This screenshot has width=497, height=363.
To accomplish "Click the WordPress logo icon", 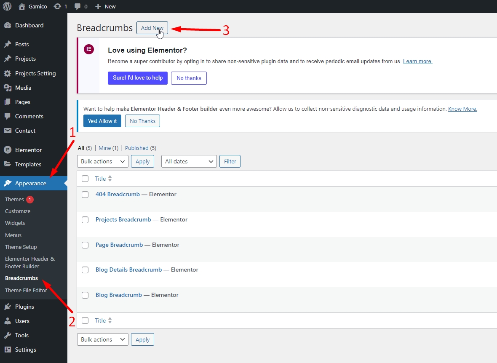I will coord(7,6).
